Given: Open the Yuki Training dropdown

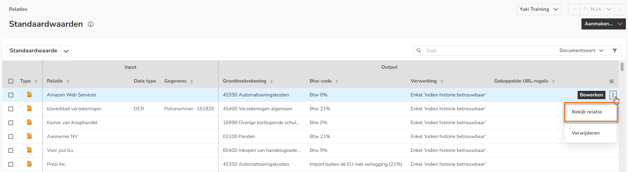Looking at the screenshot, I should 538,9.
